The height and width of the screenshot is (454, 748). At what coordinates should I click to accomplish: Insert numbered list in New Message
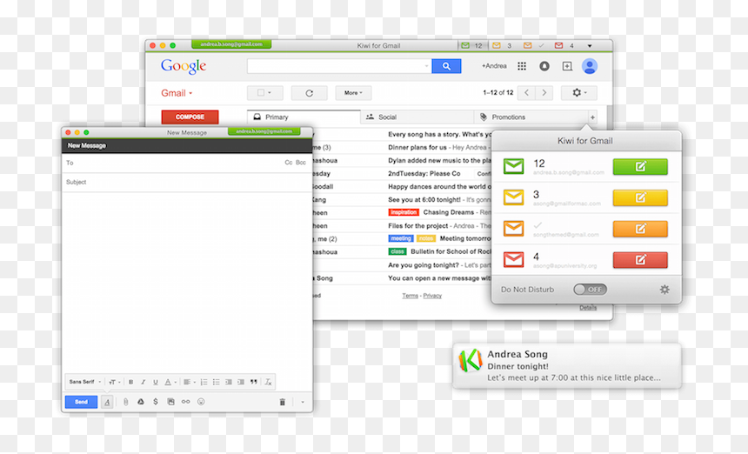click(x=204, y=382)
